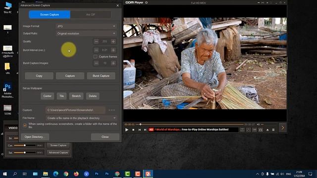This screenshot has width=317, height=178.
Task: Click the Custom save path field
Action: point(75,110)
